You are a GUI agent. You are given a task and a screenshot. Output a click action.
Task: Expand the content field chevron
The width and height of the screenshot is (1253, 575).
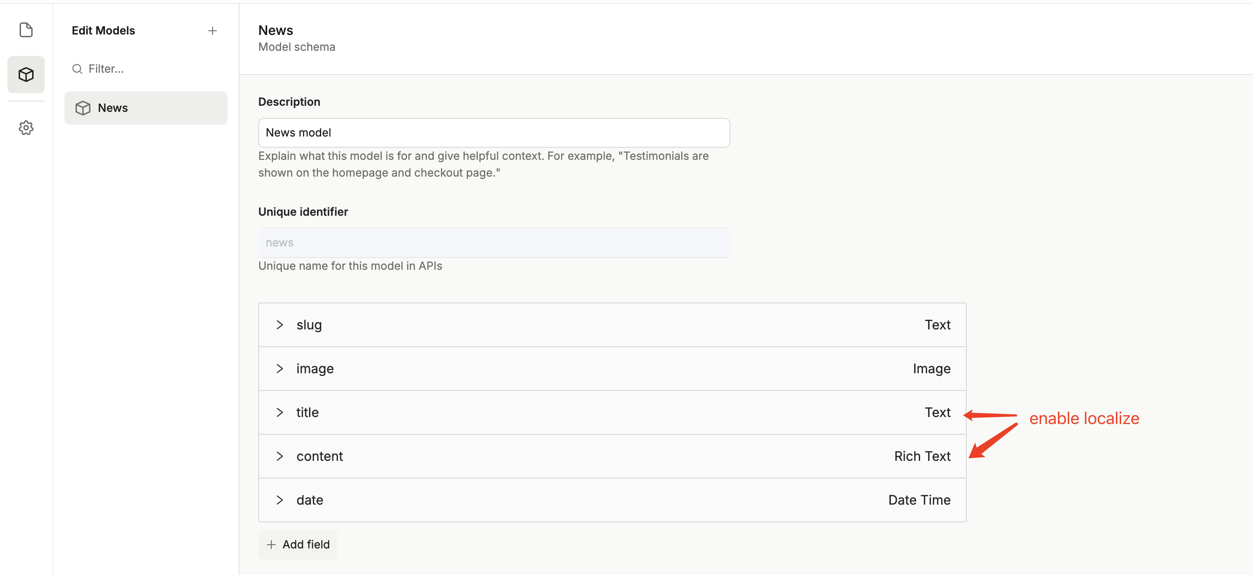pos(280,456)
